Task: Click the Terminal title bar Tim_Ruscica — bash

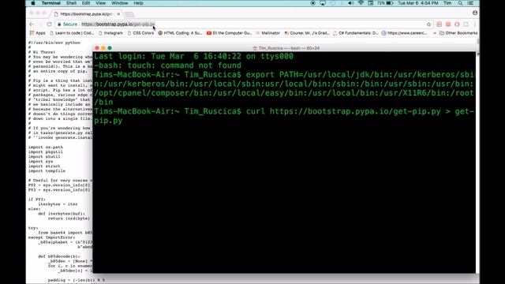Action: pyautogui.click(x=286, y=48)
